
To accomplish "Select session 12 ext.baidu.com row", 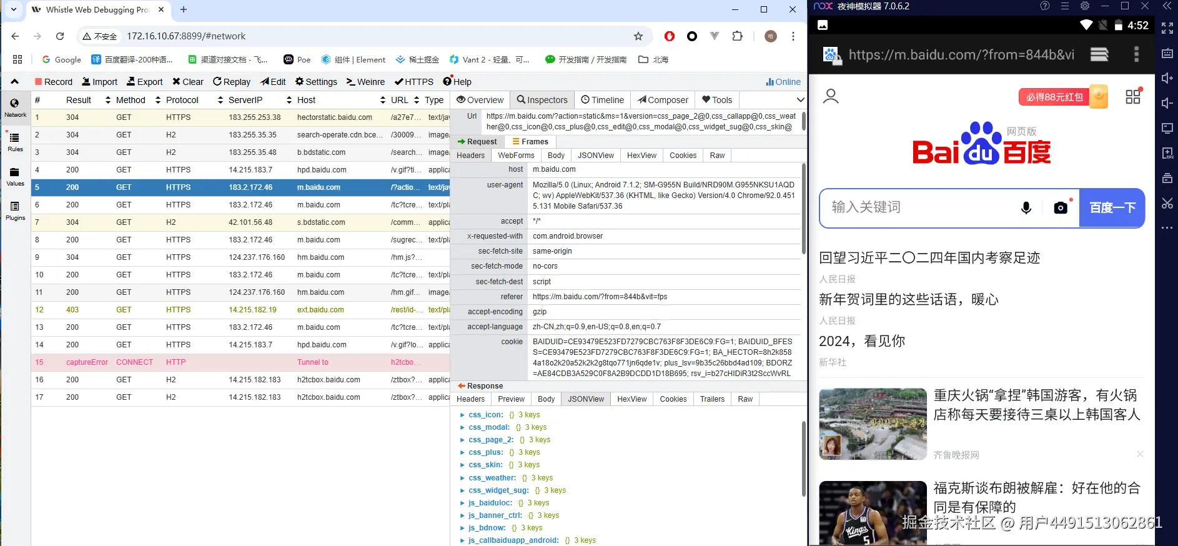I will tap(240, 310).
